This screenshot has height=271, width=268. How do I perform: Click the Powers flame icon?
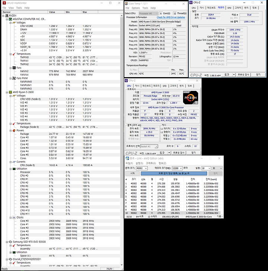click(x=14, y=130)
